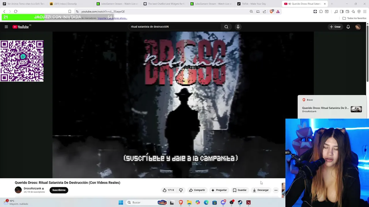The width and height of the screenshot is (369, 207).
Task: Open the extensions puzzle-piece menu
Action: pos(321,11)
